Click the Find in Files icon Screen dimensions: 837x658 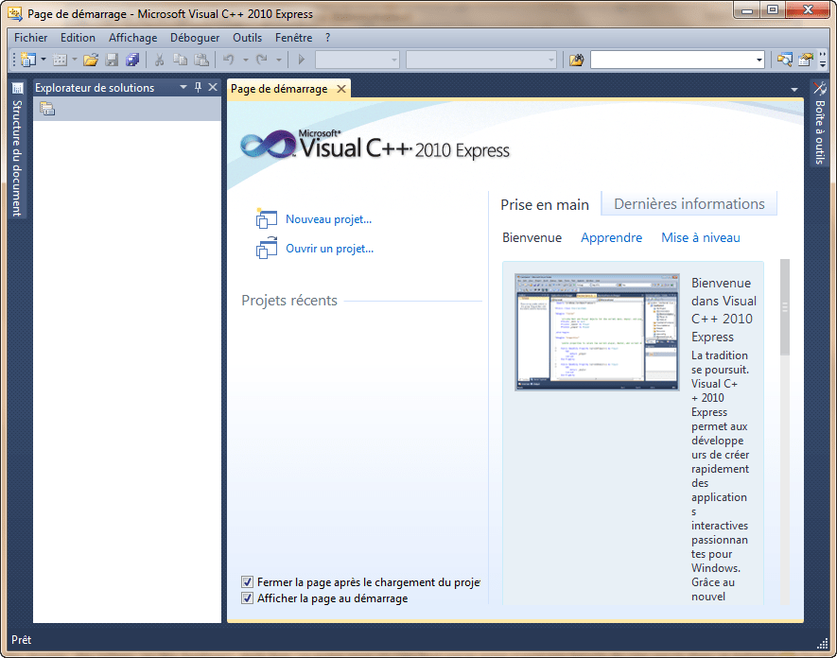[577, 60]
